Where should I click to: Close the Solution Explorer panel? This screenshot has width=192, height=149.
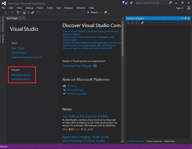(189, 18)
